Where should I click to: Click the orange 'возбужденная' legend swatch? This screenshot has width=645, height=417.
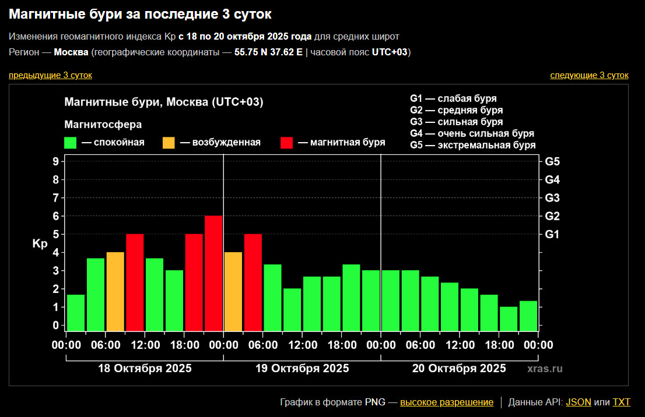[169, 143]
